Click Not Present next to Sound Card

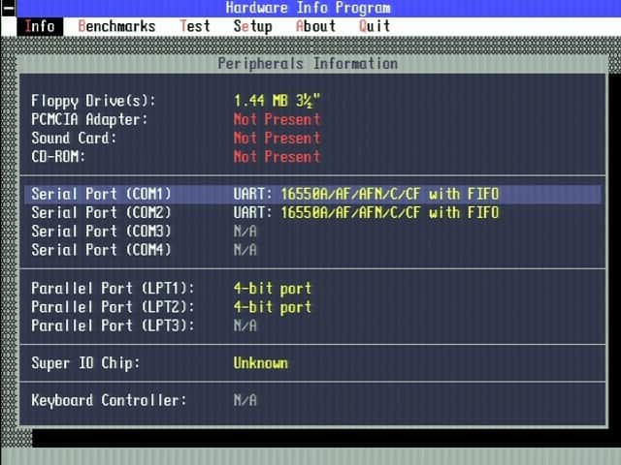277,138
